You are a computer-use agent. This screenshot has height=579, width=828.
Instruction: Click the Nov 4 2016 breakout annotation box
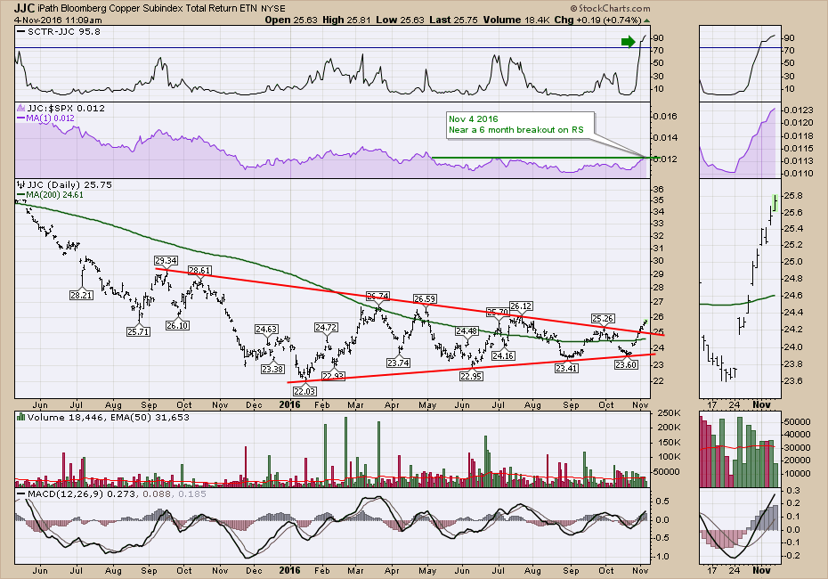tap(521, 125)
